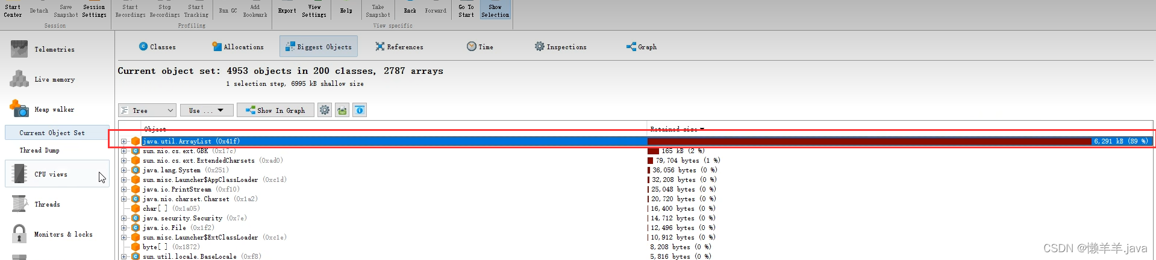Click Start Center in the toolbar

click(x=13, y=11)
